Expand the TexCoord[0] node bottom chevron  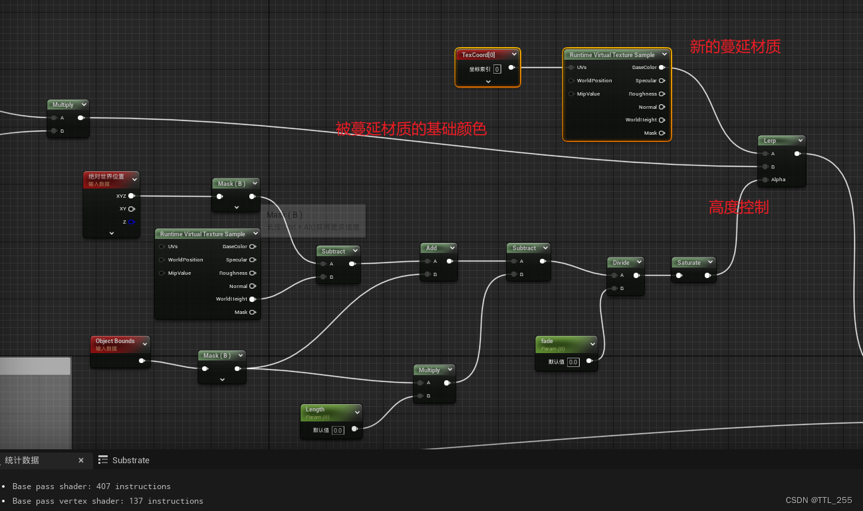(488, 82)
